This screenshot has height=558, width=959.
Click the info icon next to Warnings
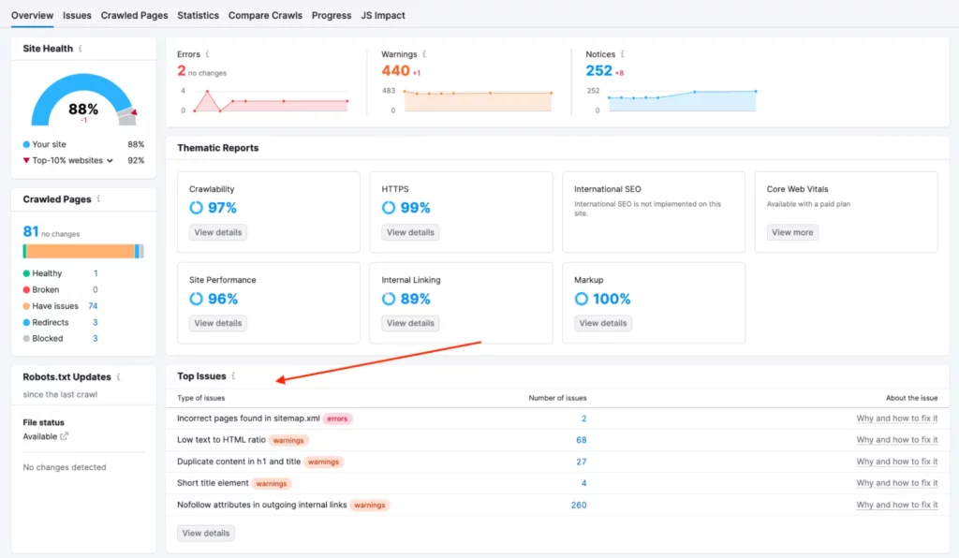(424, 54)
